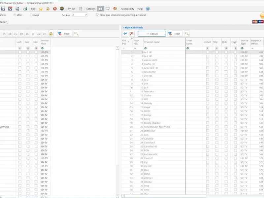Open Old Pos column filter dropdown arrow
264x198 pixels.
coord(132,39)
